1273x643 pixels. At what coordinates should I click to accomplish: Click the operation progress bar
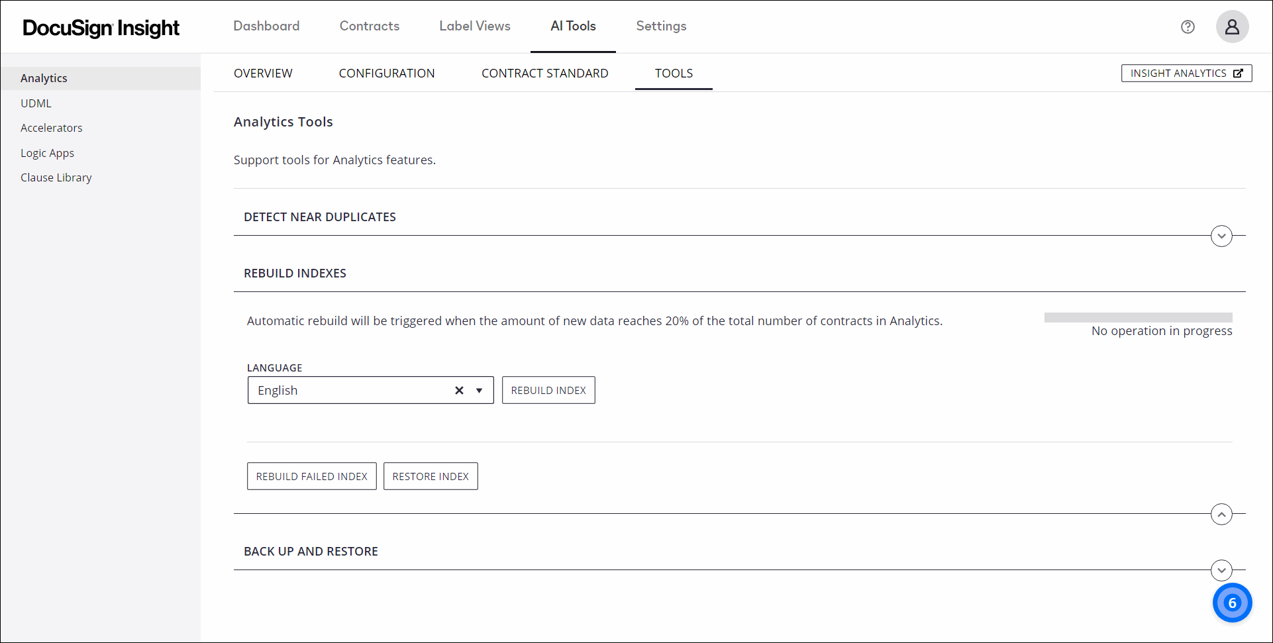(1137, 317)
